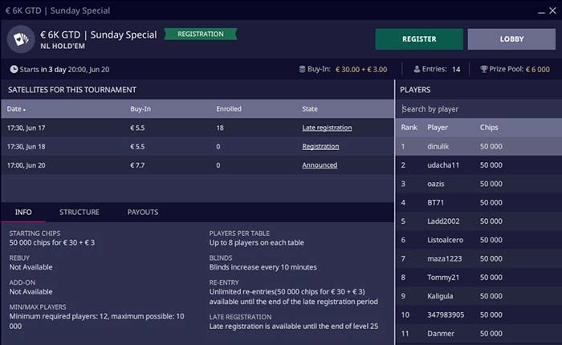Open the Late registration satellite link
This screenshot has height=345, width=562.
click(327, 128)
